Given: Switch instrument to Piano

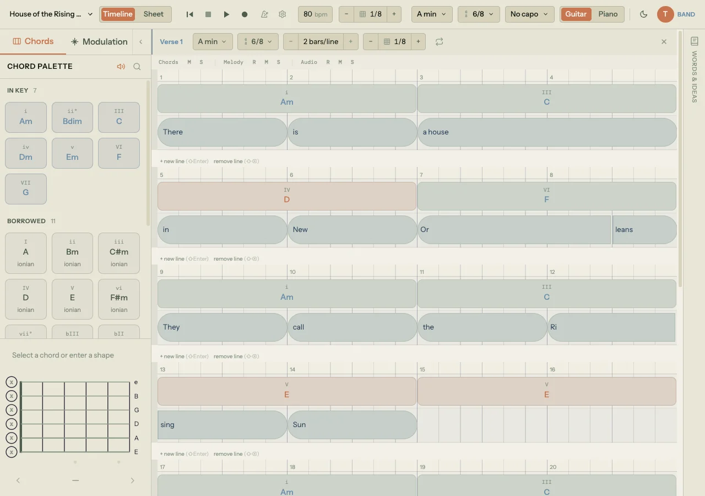Looking at the screenshot, I should pos(608,15).
